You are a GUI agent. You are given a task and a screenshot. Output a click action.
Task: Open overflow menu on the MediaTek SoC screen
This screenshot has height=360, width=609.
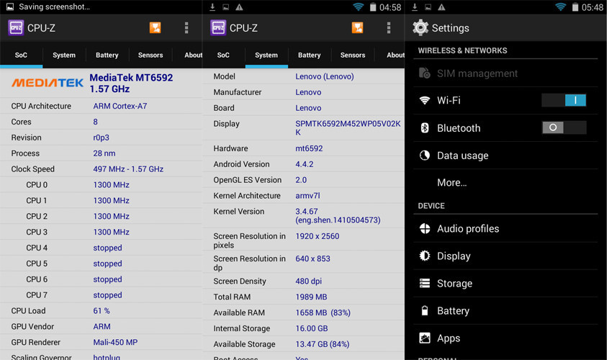pyautogui.click(x=186, y=28)
